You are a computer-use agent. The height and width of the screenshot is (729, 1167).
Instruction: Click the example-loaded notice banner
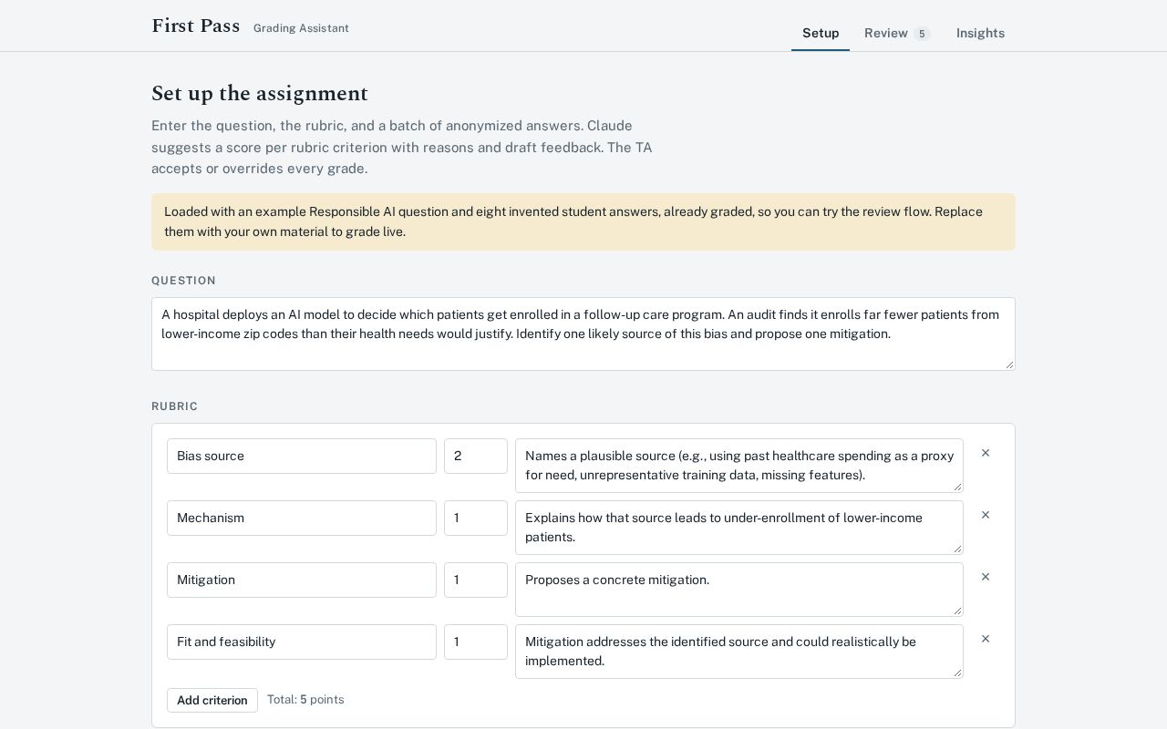pos(583,221)
